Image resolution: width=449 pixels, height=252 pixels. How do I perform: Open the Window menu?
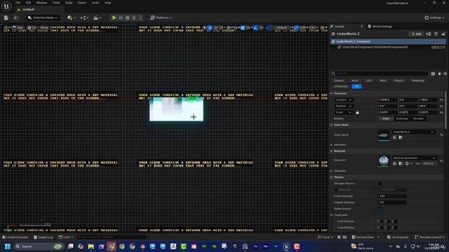[42, 3]
